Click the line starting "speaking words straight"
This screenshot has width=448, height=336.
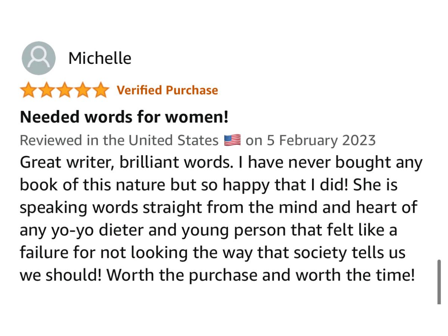pos(218,208)
